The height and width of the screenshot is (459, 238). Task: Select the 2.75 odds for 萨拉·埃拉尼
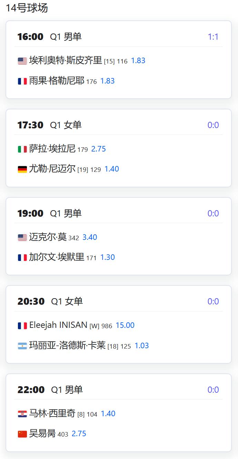(x=99, y=149)
